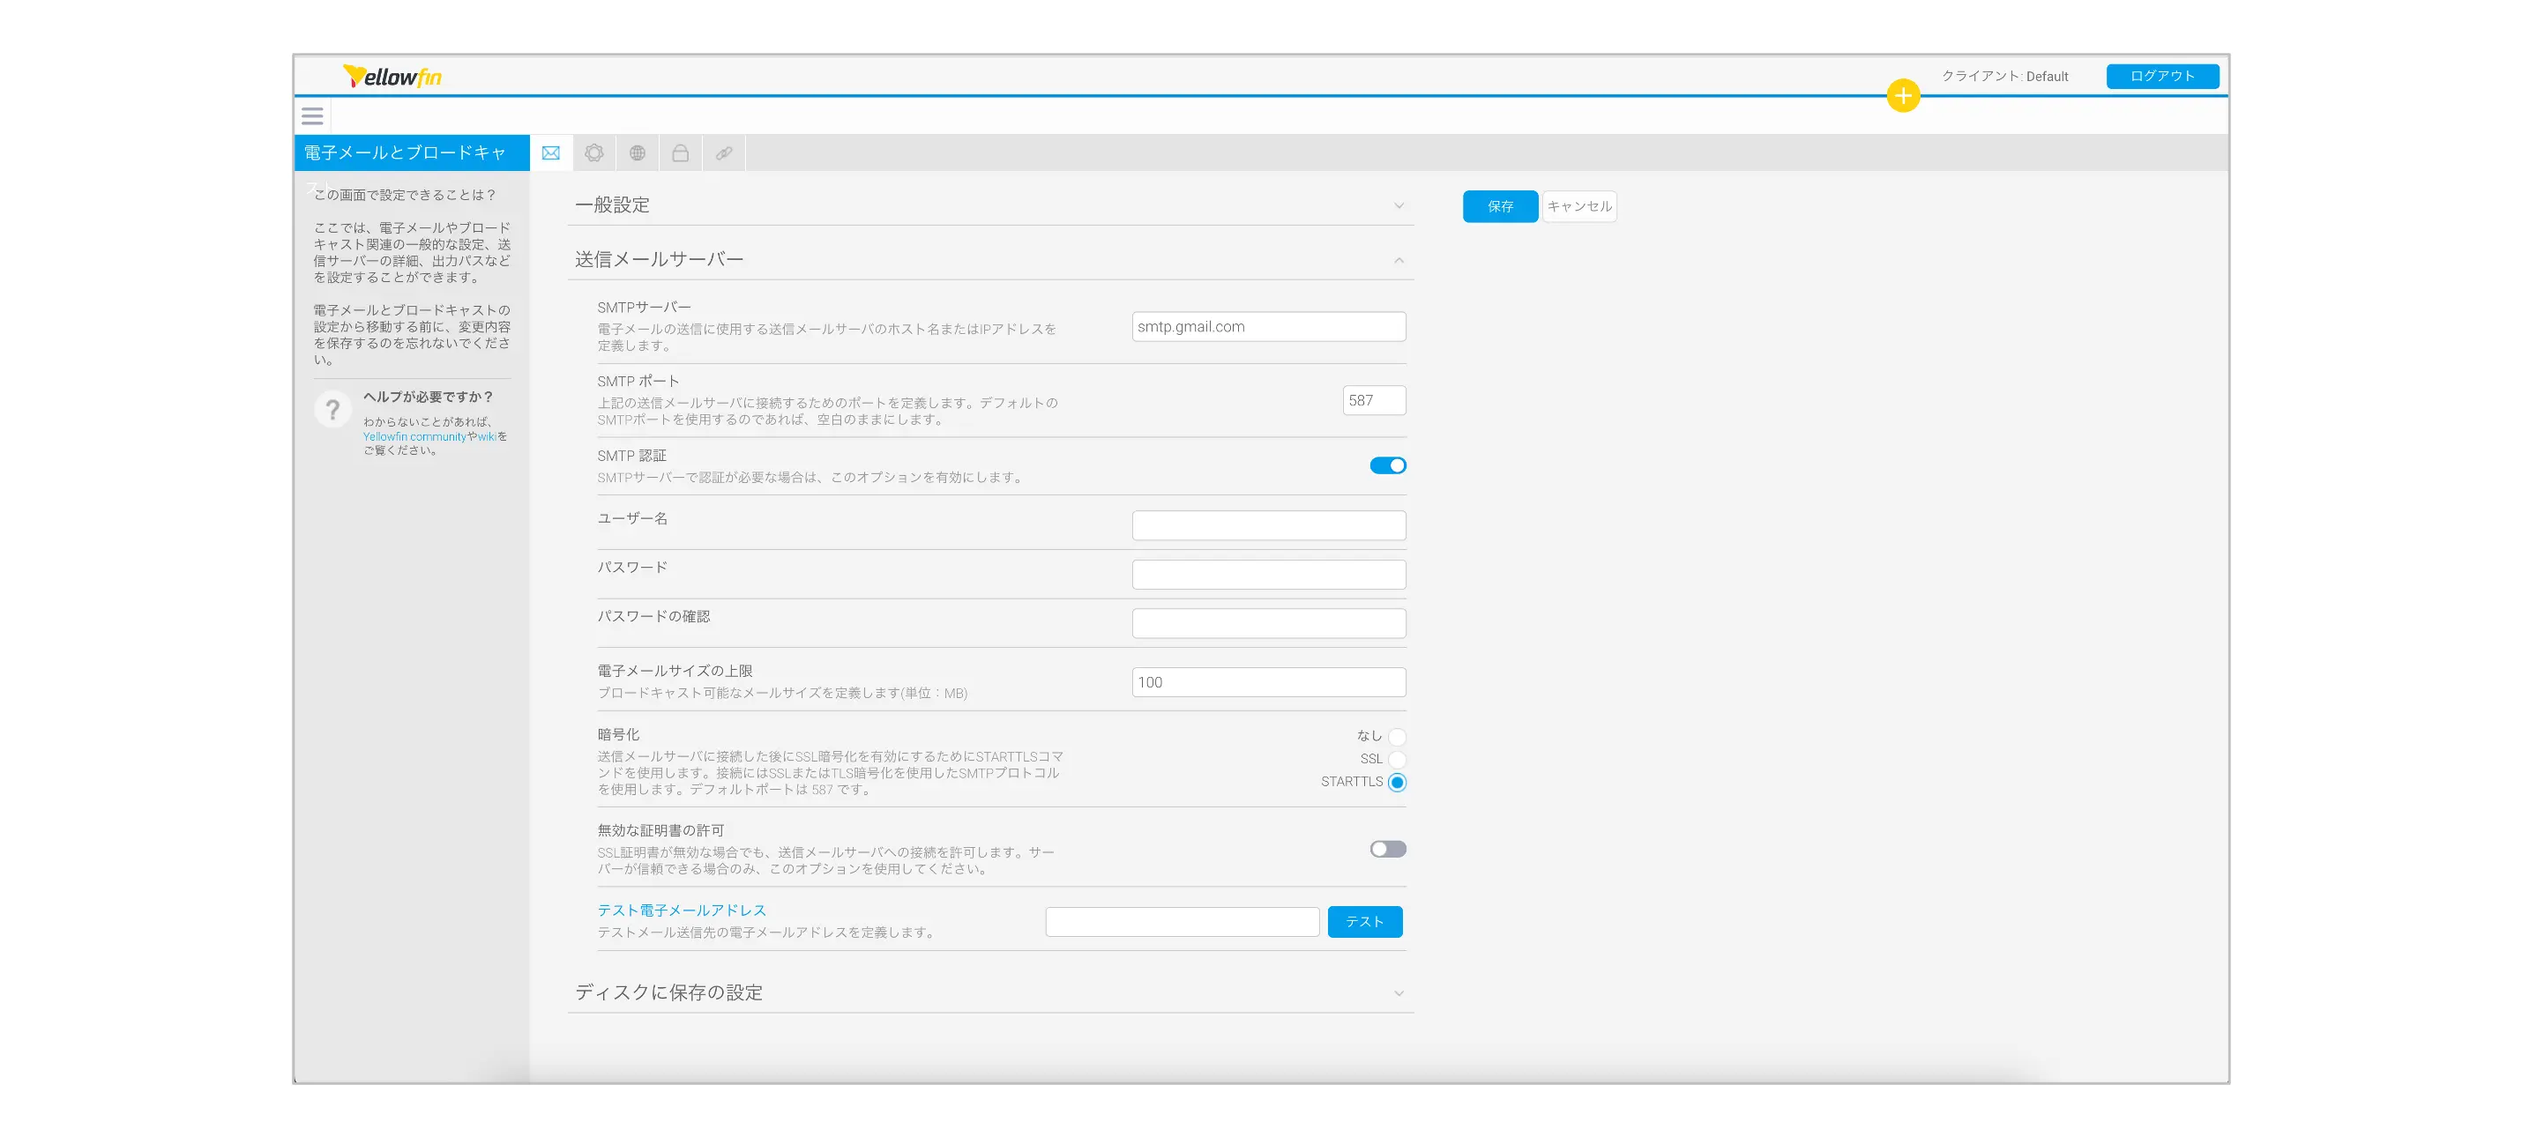2522x1137 pixels.
Task: Open the globe regional settings tab
Action: coord(638,152)
